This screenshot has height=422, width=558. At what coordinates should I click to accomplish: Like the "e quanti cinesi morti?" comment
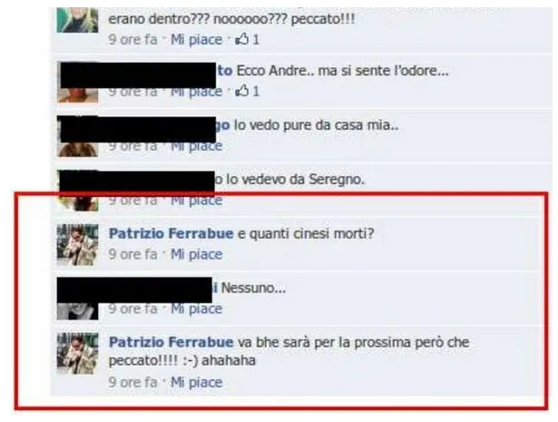click(x=197, y=254)
